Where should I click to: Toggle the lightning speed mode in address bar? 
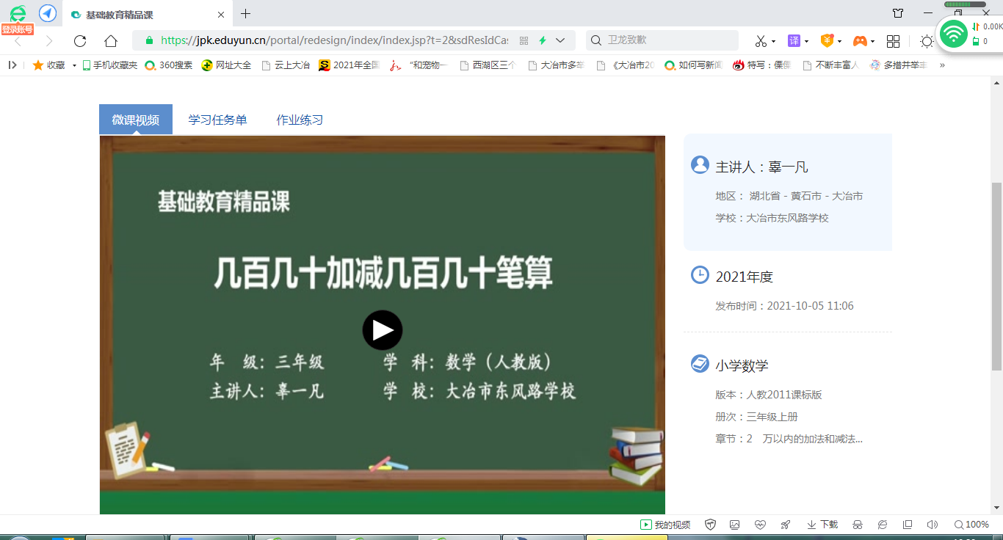coord(543,41)
